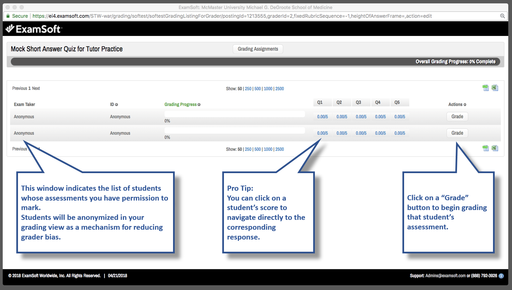Click the info icon beside Actions header
The width and height of the screenshot is (512, 290).
click(465, 105)
